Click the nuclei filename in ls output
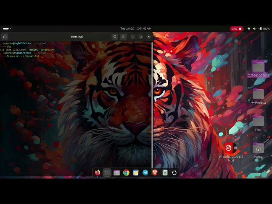This screenshot has height=204, width=272. pos(34,50)
